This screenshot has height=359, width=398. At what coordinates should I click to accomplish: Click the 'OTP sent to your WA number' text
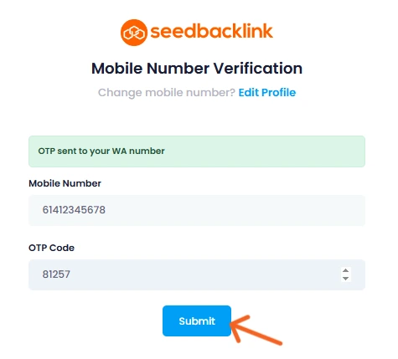(101, 151)
